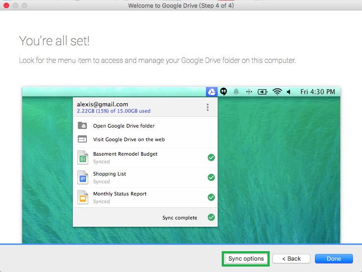Screen dimensions: 362x272
Task: Select Visit Google Drive on the web
Action: click(129, 139)
